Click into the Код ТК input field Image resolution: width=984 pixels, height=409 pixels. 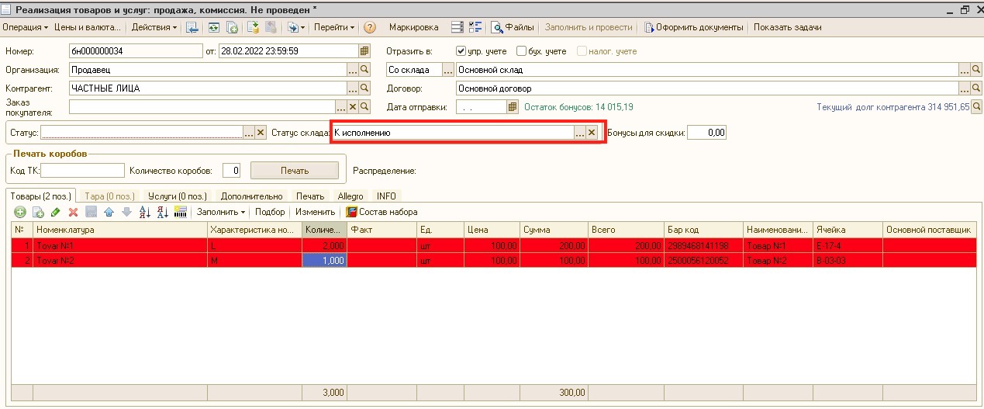82,170
